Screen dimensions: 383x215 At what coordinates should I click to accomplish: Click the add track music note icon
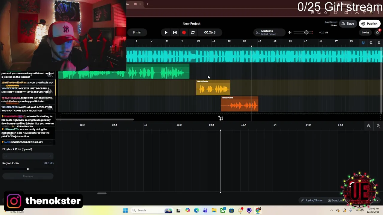coord(221,118)
